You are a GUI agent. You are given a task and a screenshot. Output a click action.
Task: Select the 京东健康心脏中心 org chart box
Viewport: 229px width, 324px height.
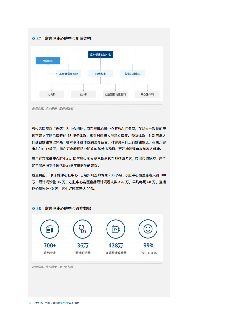click(x=101, y=55)
